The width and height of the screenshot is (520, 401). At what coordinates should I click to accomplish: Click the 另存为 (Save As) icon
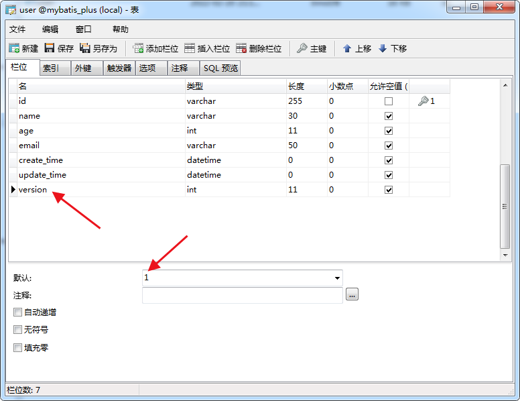[85, 48]
